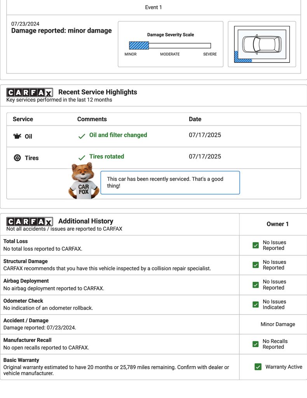Image resolution: width=307 pixels, height=398 pixels.
Task: Click the Manufacturer Recall green checkbox
Action: 256,344
